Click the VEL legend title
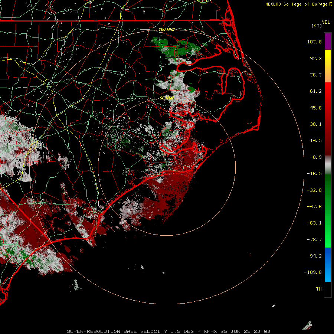The height and width of the screenshot is (334, 334). (326, 22)
